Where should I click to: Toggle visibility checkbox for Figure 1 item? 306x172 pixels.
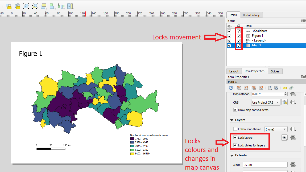(229, 36)
